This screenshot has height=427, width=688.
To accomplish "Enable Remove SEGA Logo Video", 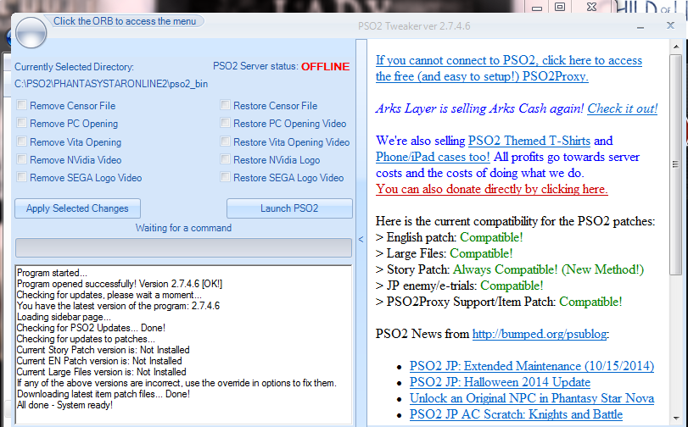I will [x=21, y=177].
